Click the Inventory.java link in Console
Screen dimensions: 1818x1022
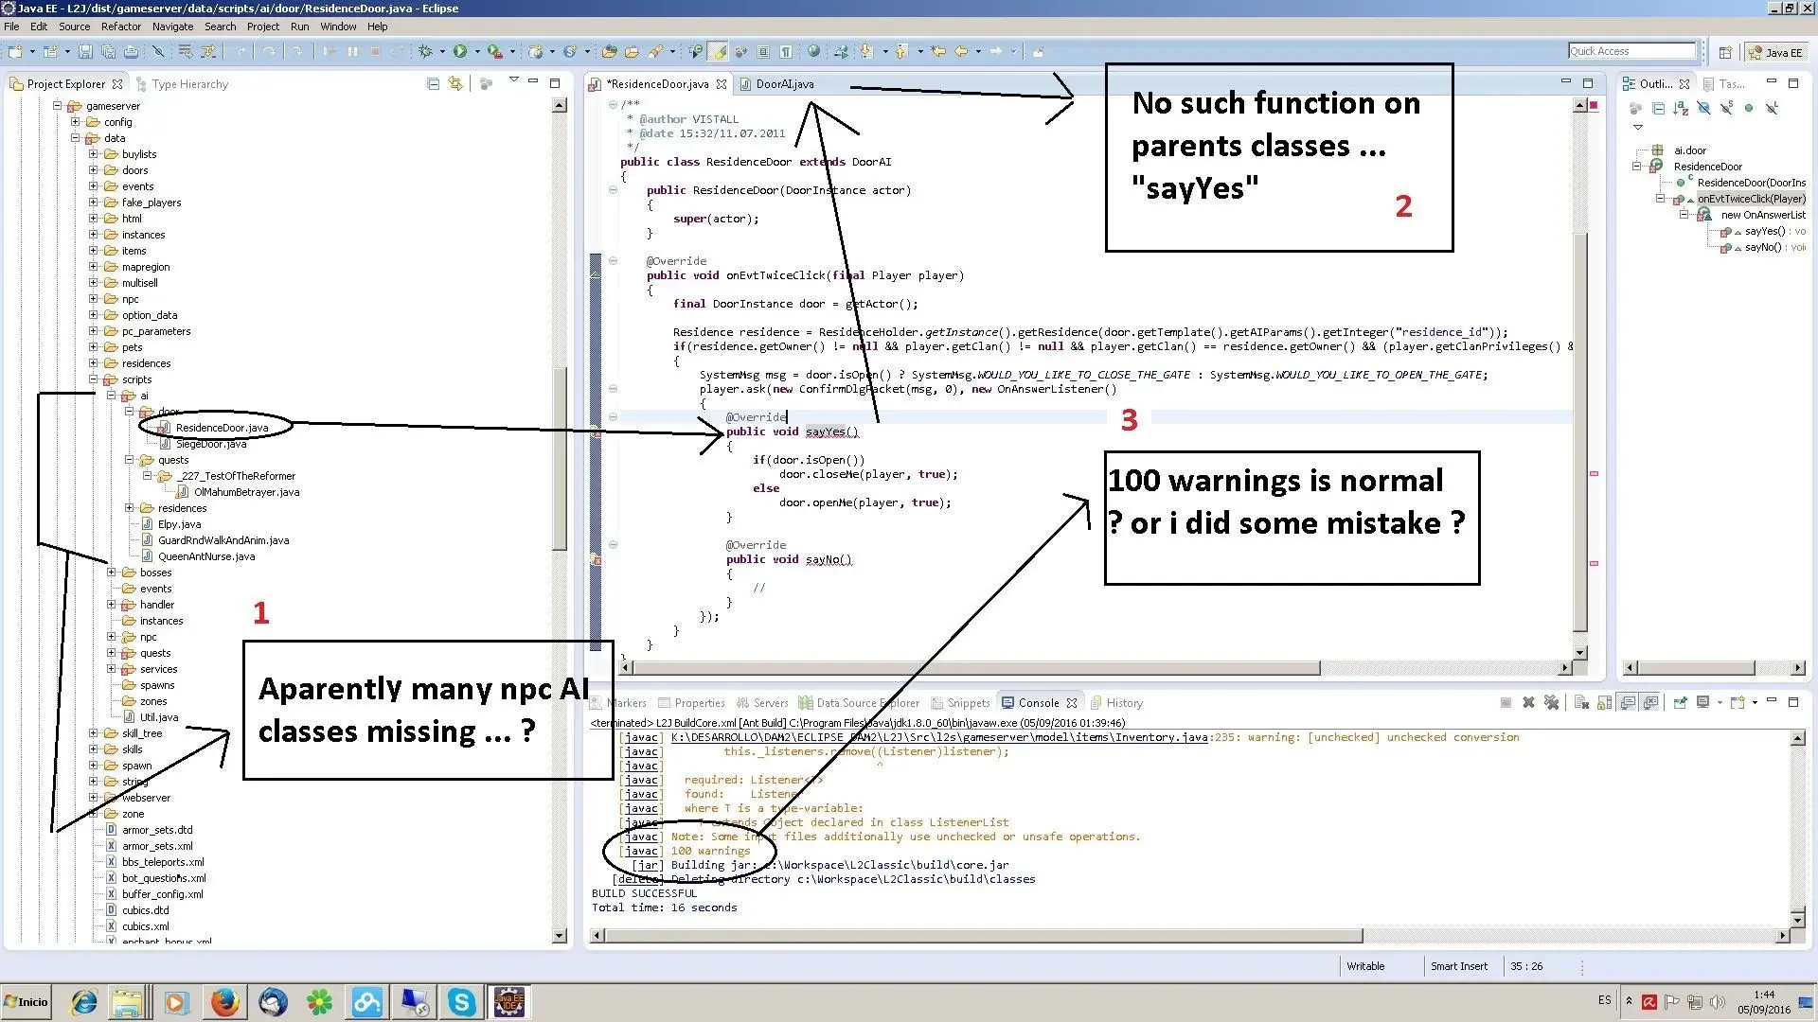939,737
